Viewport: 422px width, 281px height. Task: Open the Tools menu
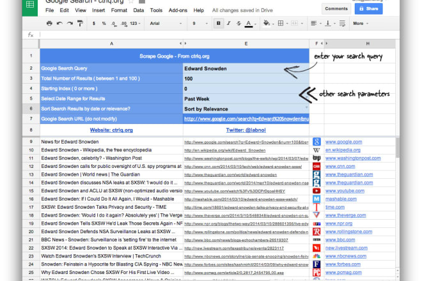(156, 10)
